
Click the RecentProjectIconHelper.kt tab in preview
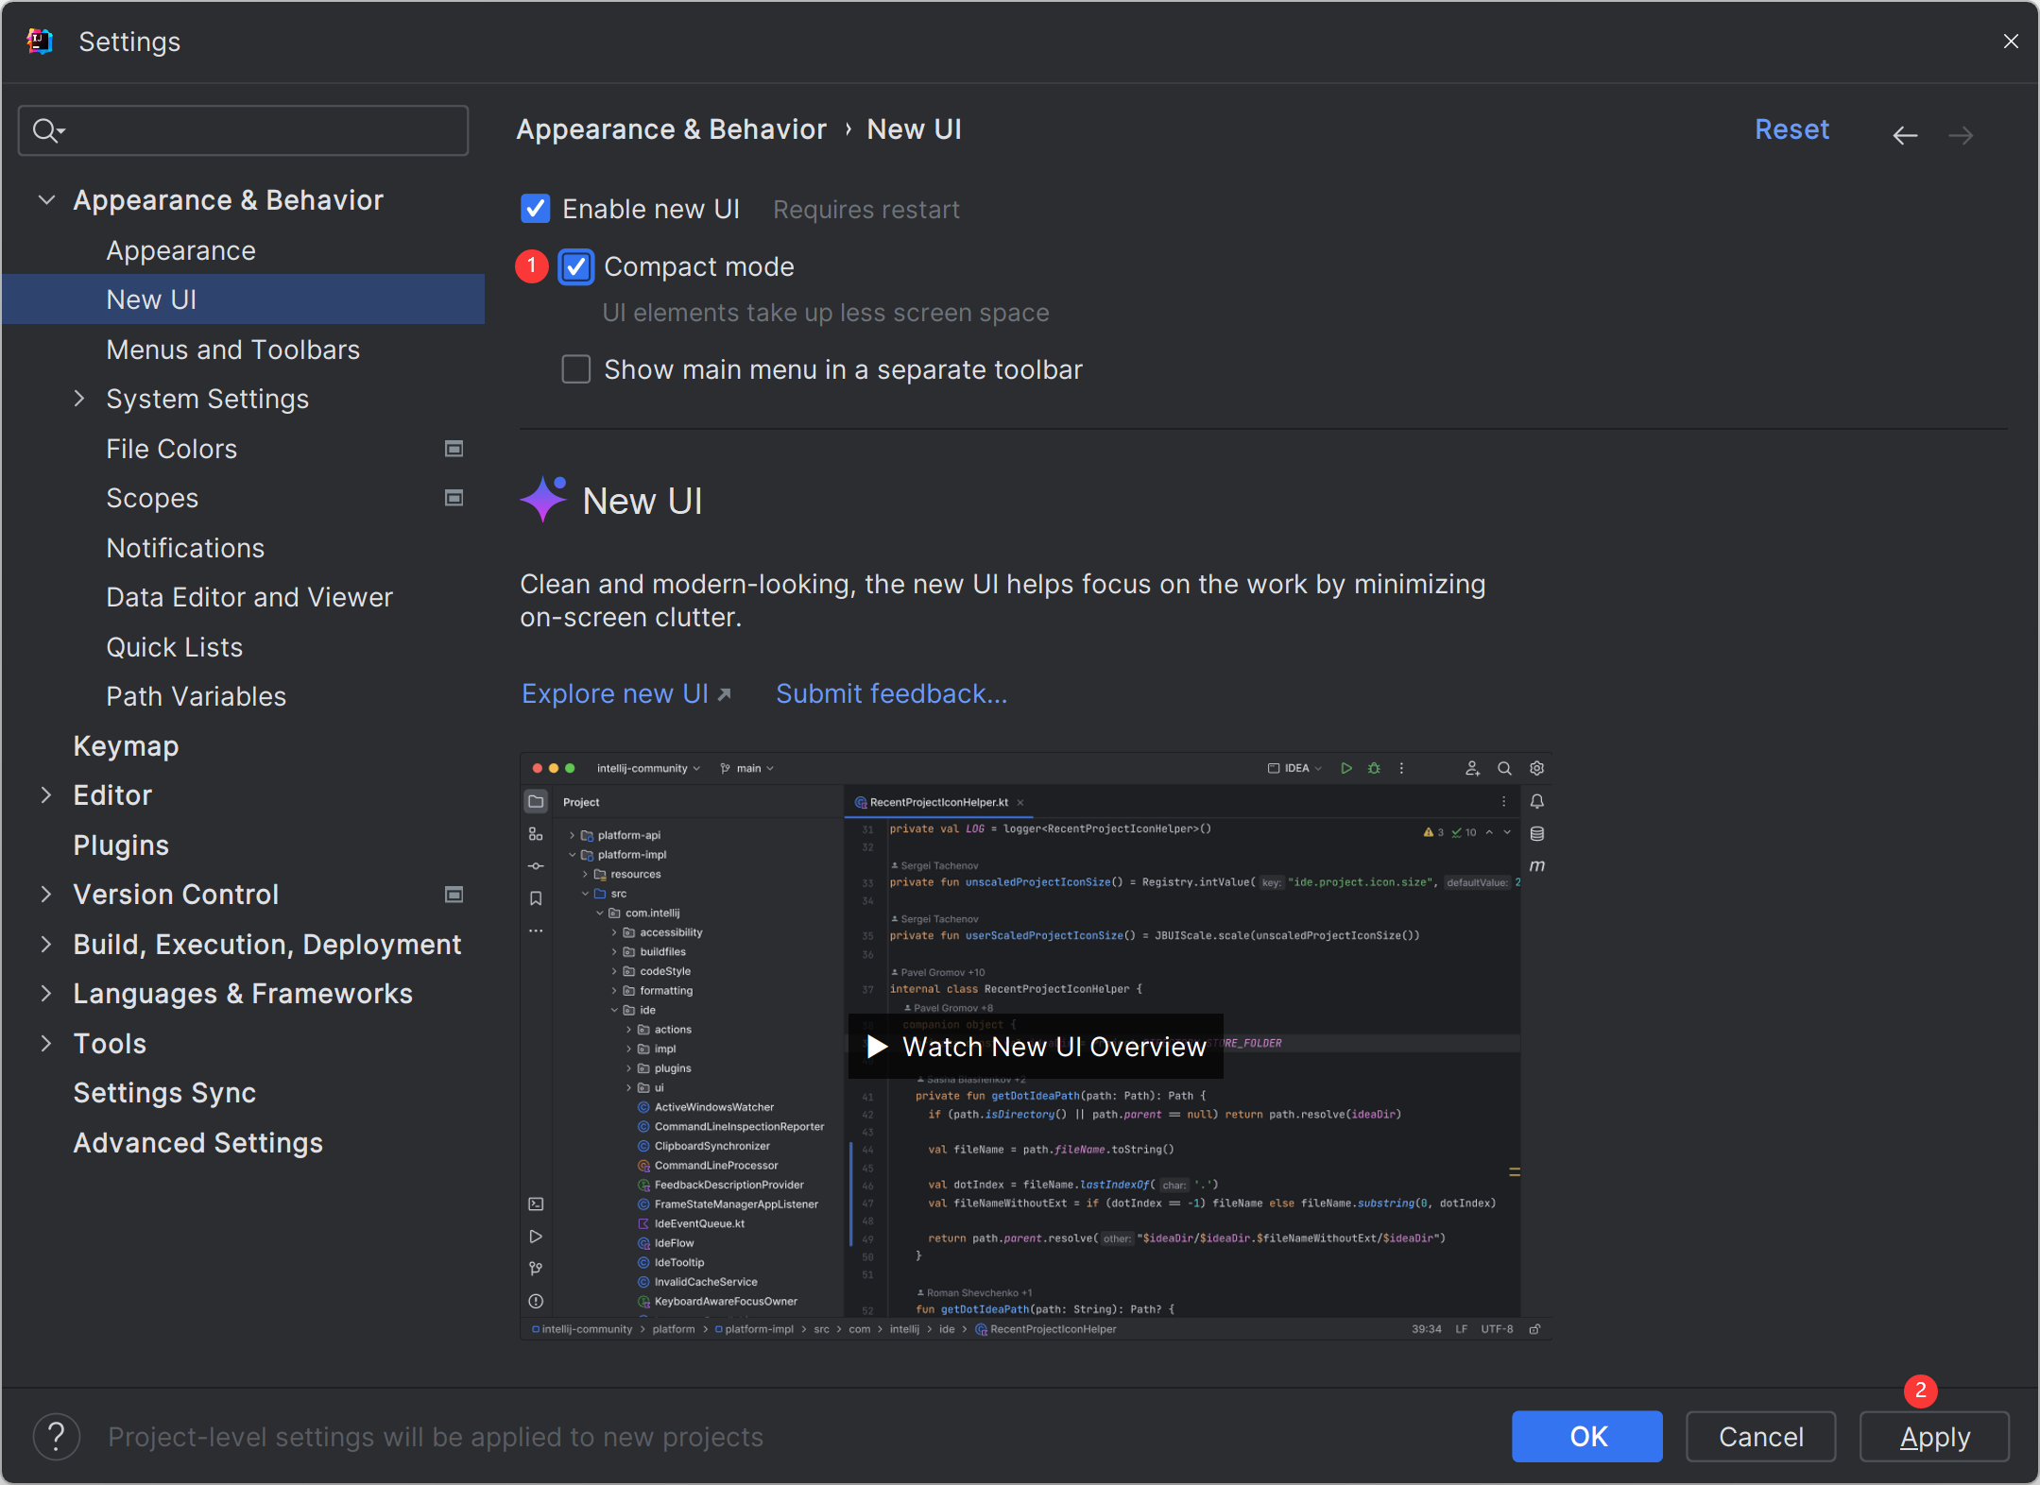tap(939, 802)
